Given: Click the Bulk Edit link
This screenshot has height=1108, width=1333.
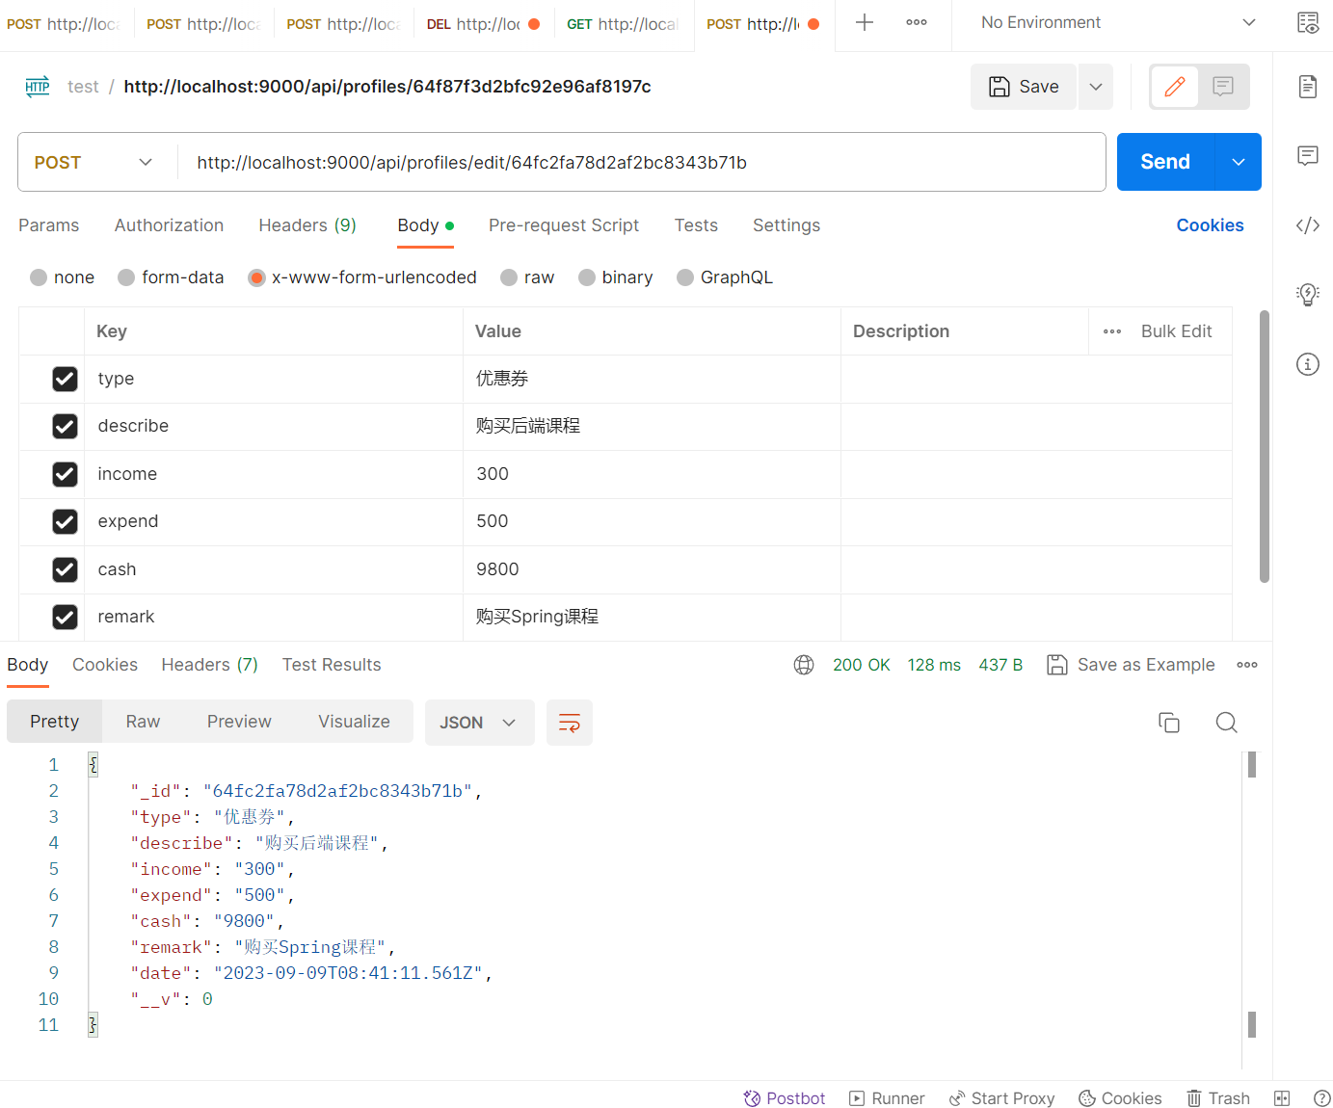Looking at the screenshot, I should pyautogui.click(x=1176, y=331).
